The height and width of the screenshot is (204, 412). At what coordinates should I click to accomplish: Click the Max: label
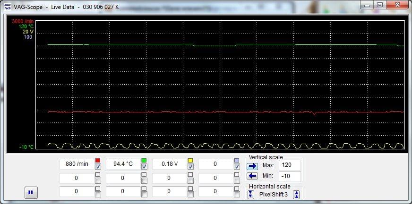pos(268,165)
